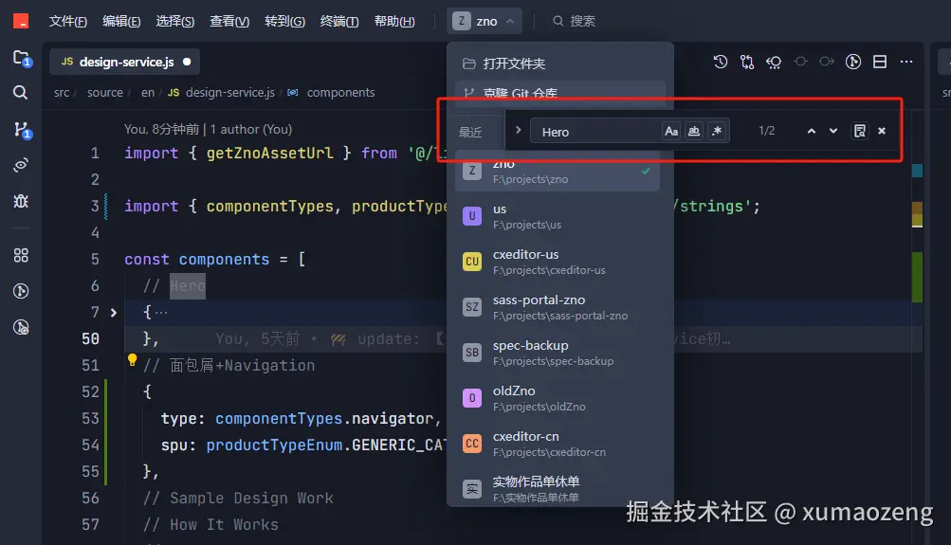The image size is (951, 545).
Task: Open the 查看(V) menu
Action: pyautogui.click(x=229, y=21)
